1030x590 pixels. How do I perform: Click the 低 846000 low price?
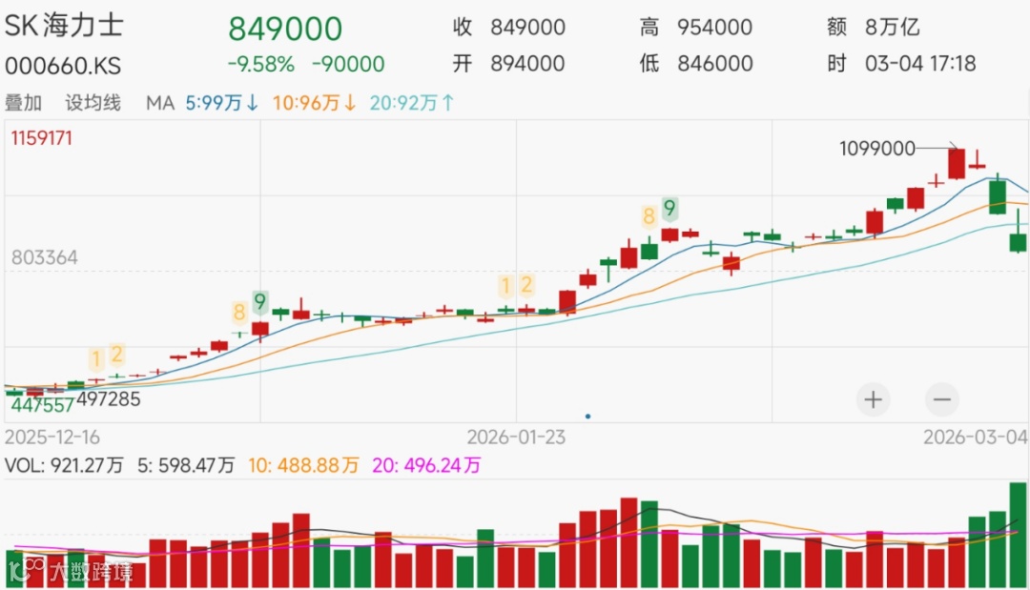pos(695,64)
